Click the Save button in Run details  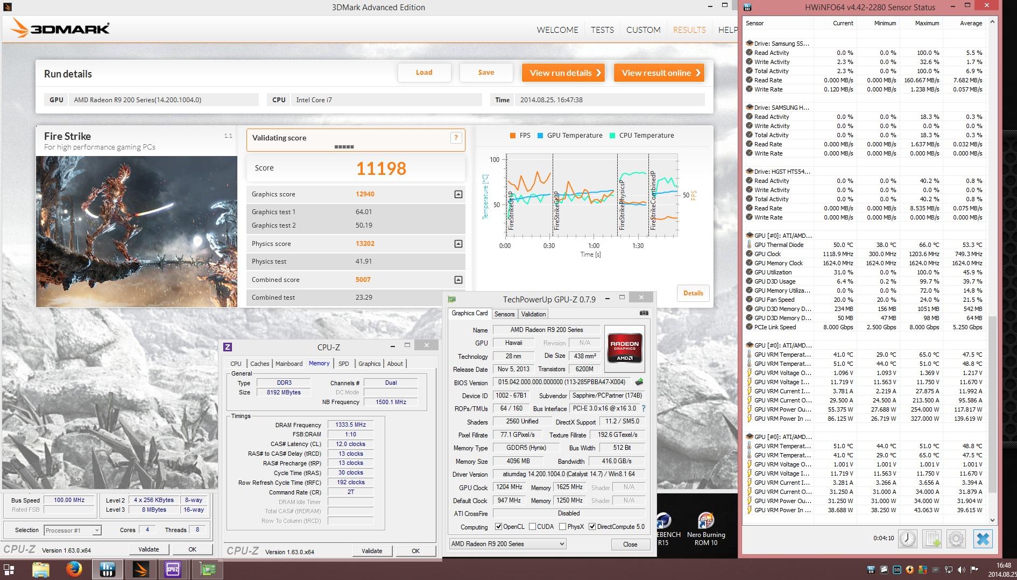pyautogui.click(x=486, y=73)
